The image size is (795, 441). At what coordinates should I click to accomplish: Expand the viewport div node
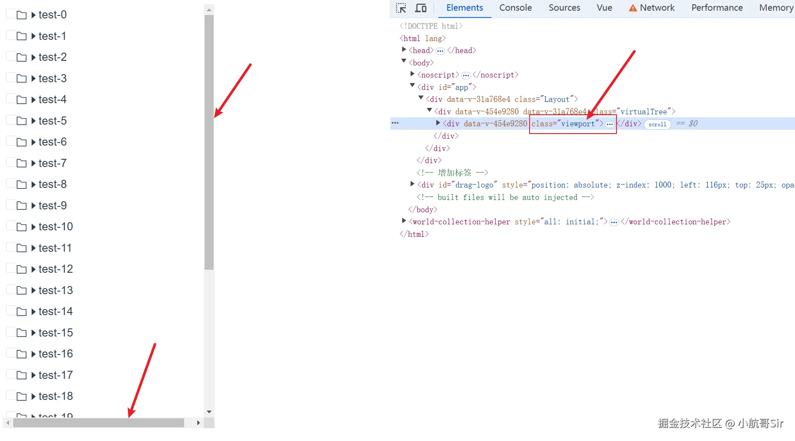pos(438,123)
